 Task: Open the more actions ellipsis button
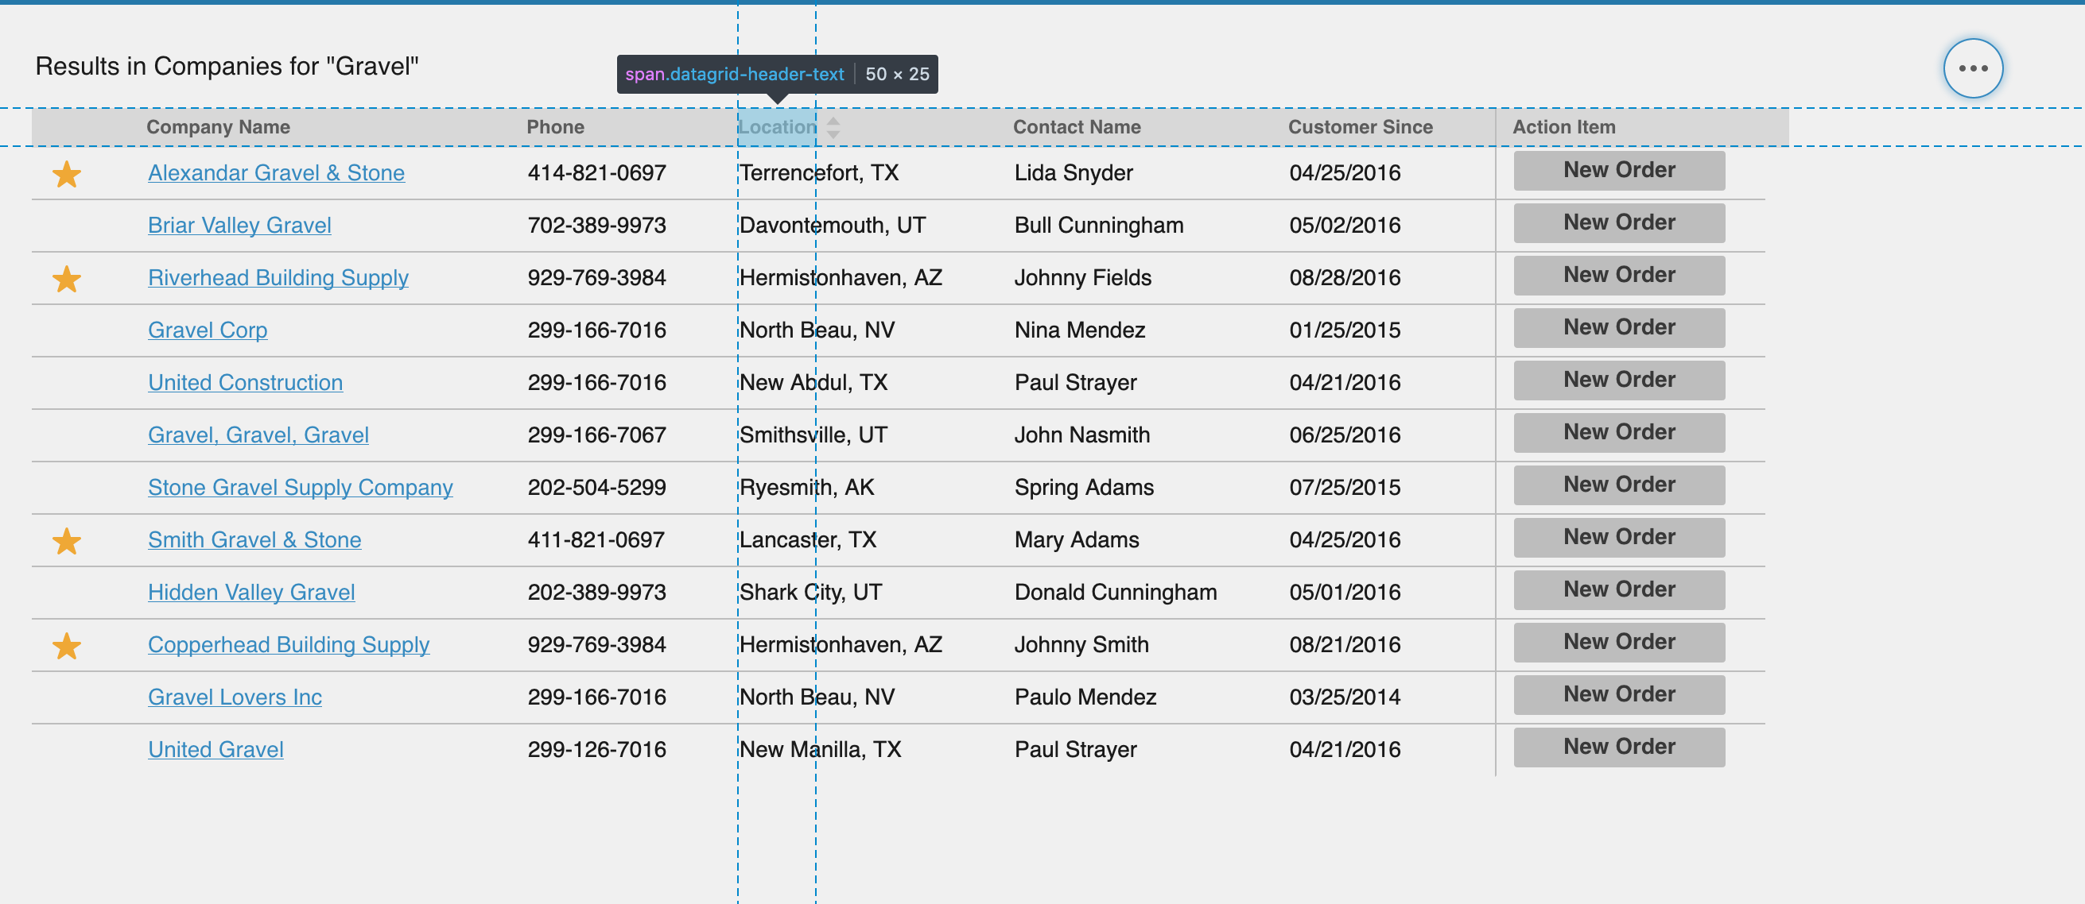coord(1973,69)
